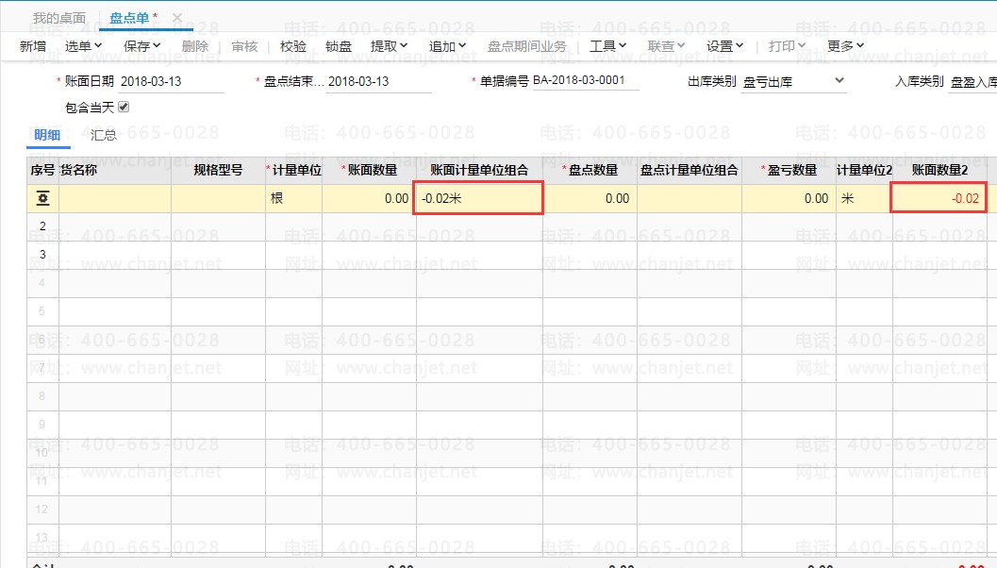Click the 锁盘 button
This screenshot has width=997, height=568.
(x=339, y=46)
